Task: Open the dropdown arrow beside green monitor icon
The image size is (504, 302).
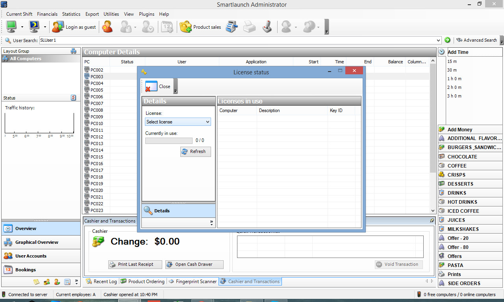Action: [22, 27]
